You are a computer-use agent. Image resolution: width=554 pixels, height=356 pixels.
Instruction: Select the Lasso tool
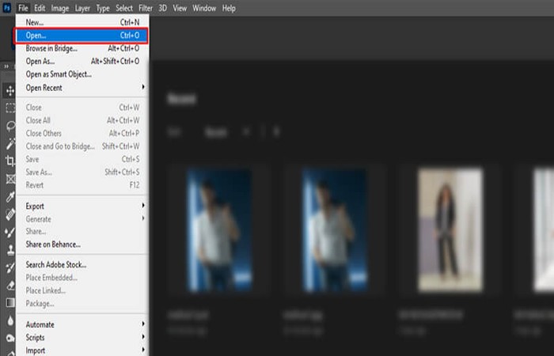coord(10,126)
